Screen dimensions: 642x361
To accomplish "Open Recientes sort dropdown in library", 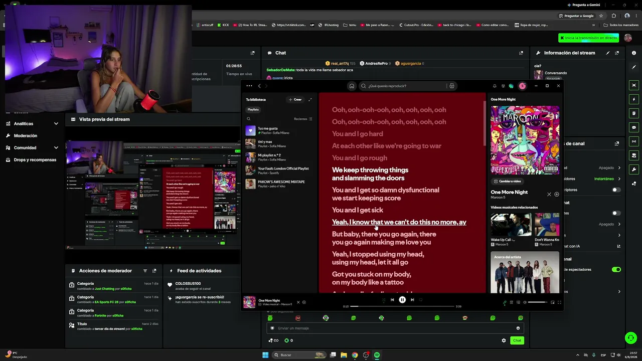I will (303, 119).
